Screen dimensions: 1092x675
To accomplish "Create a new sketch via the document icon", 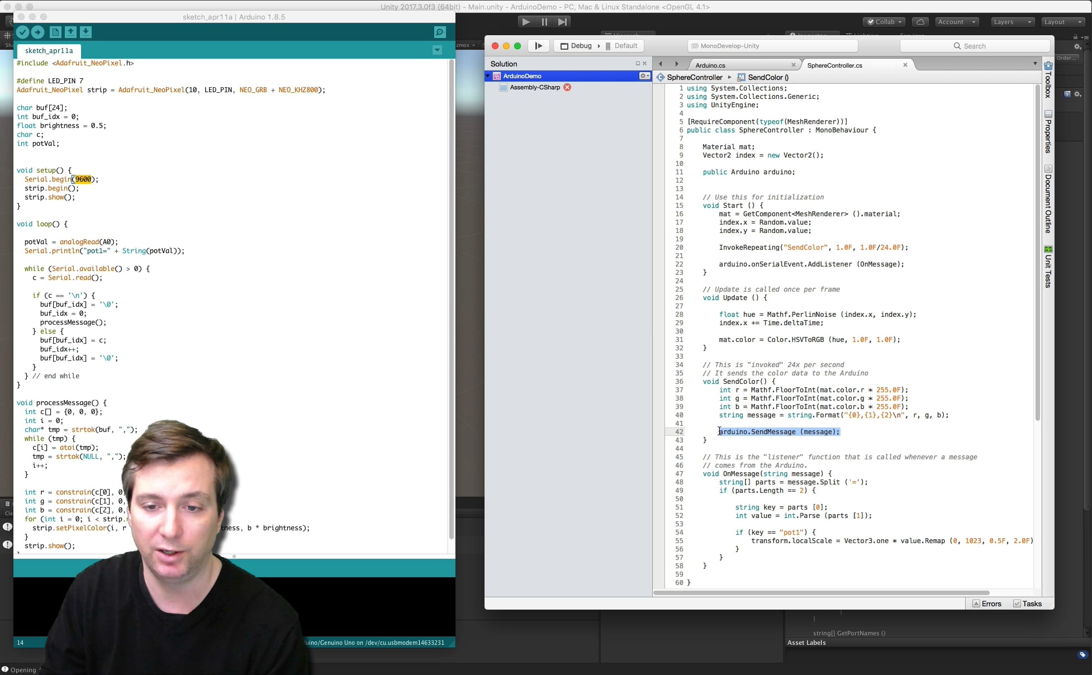I will point(55,32).
